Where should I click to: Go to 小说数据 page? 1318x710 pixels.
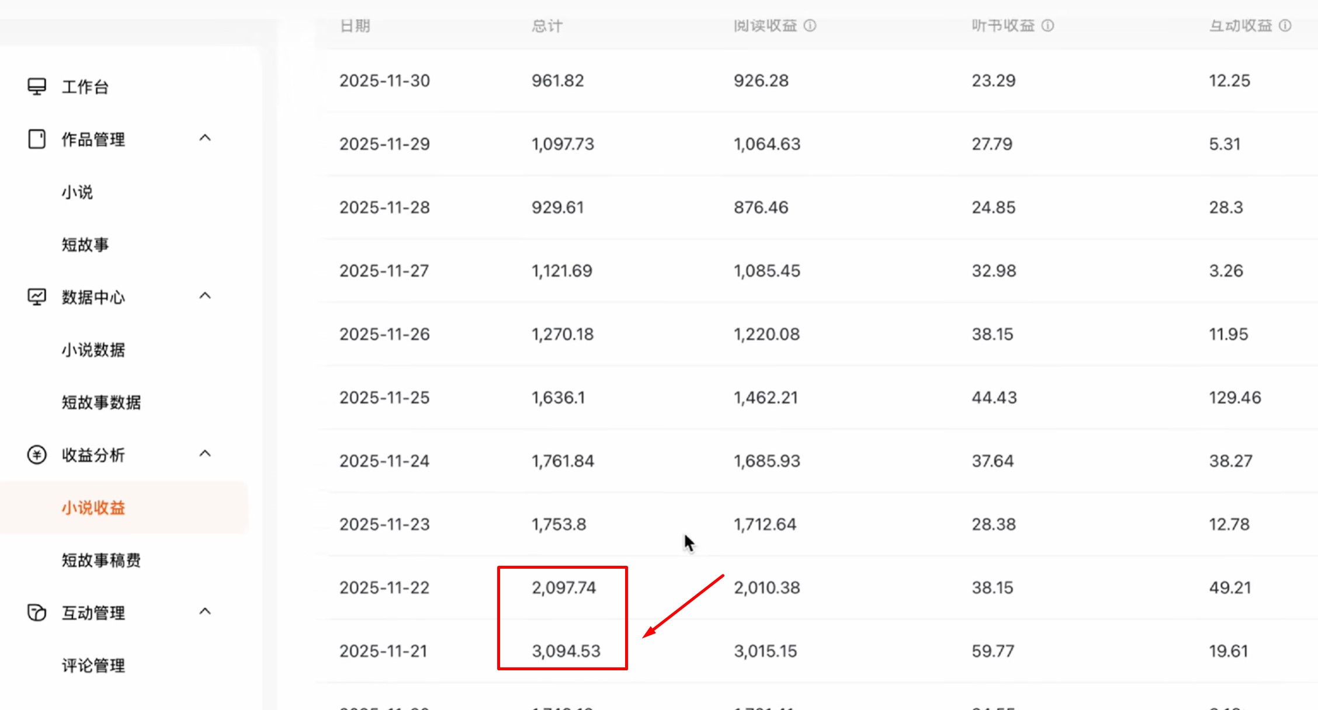pyautogui.click(x=93, y=350)
